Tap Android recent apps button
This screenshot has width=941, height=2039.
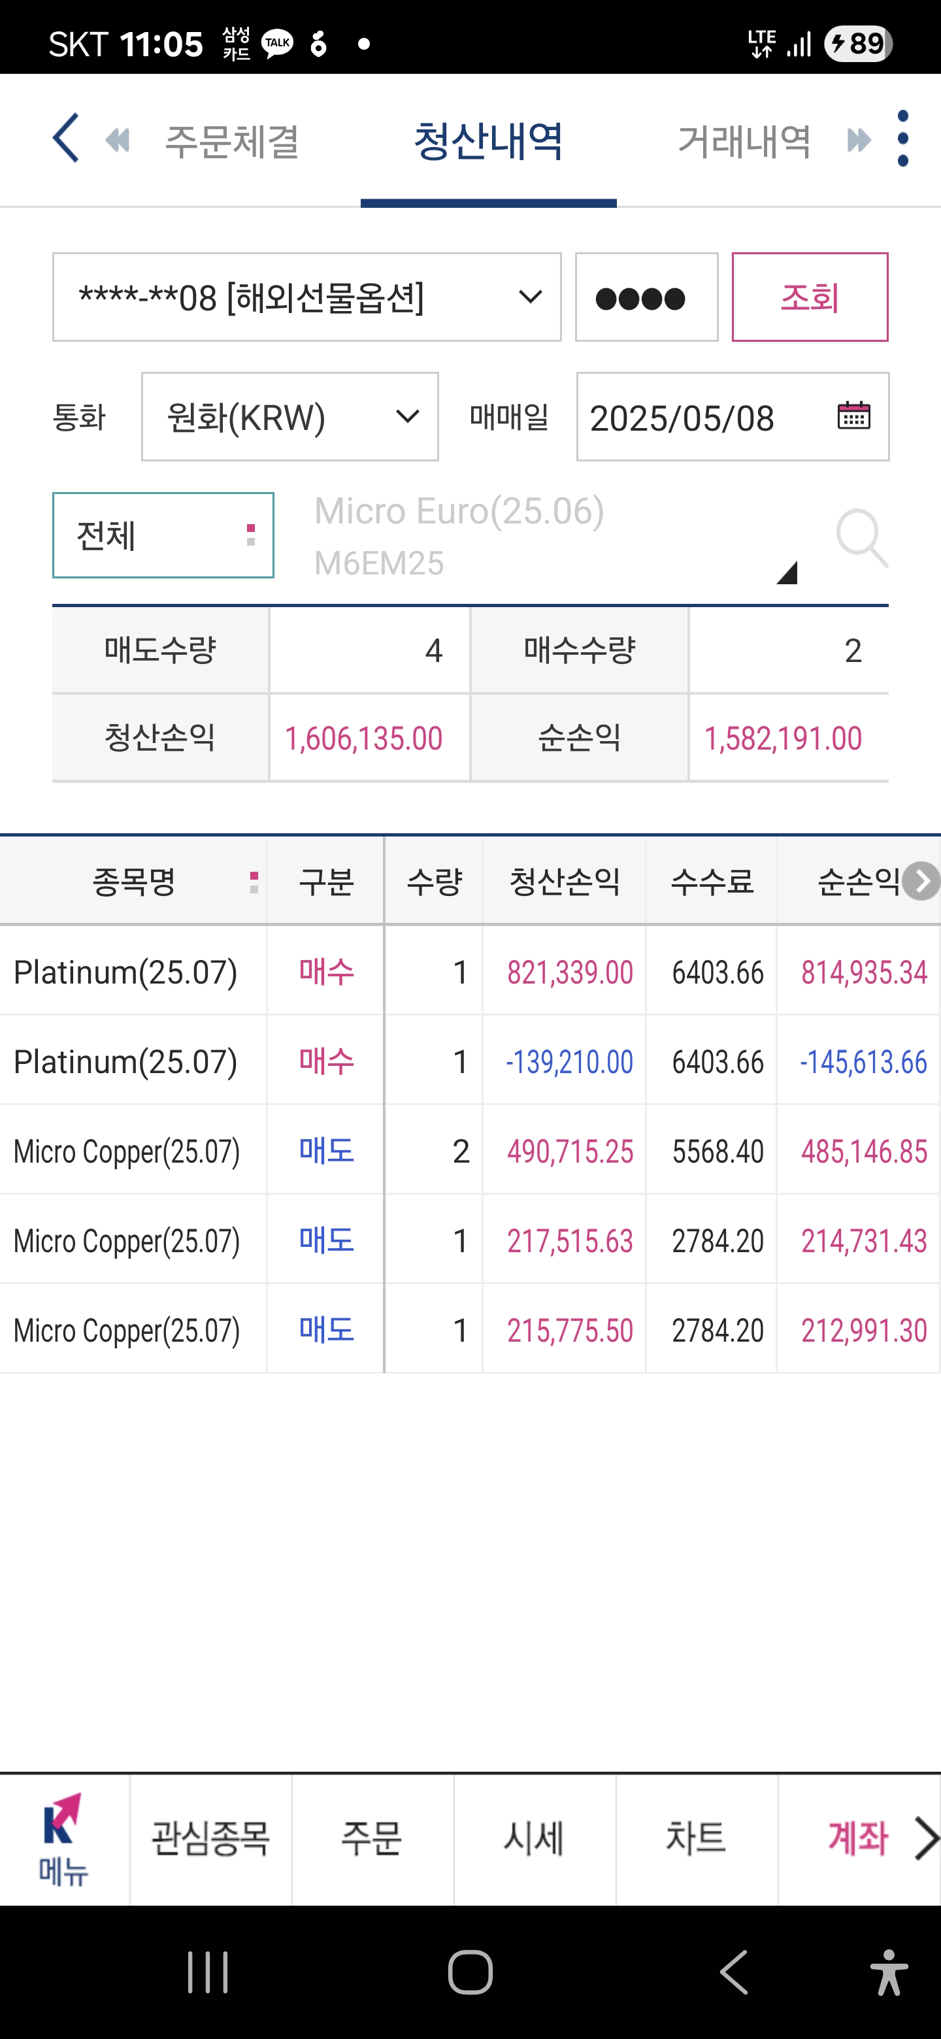point(207,1971)
